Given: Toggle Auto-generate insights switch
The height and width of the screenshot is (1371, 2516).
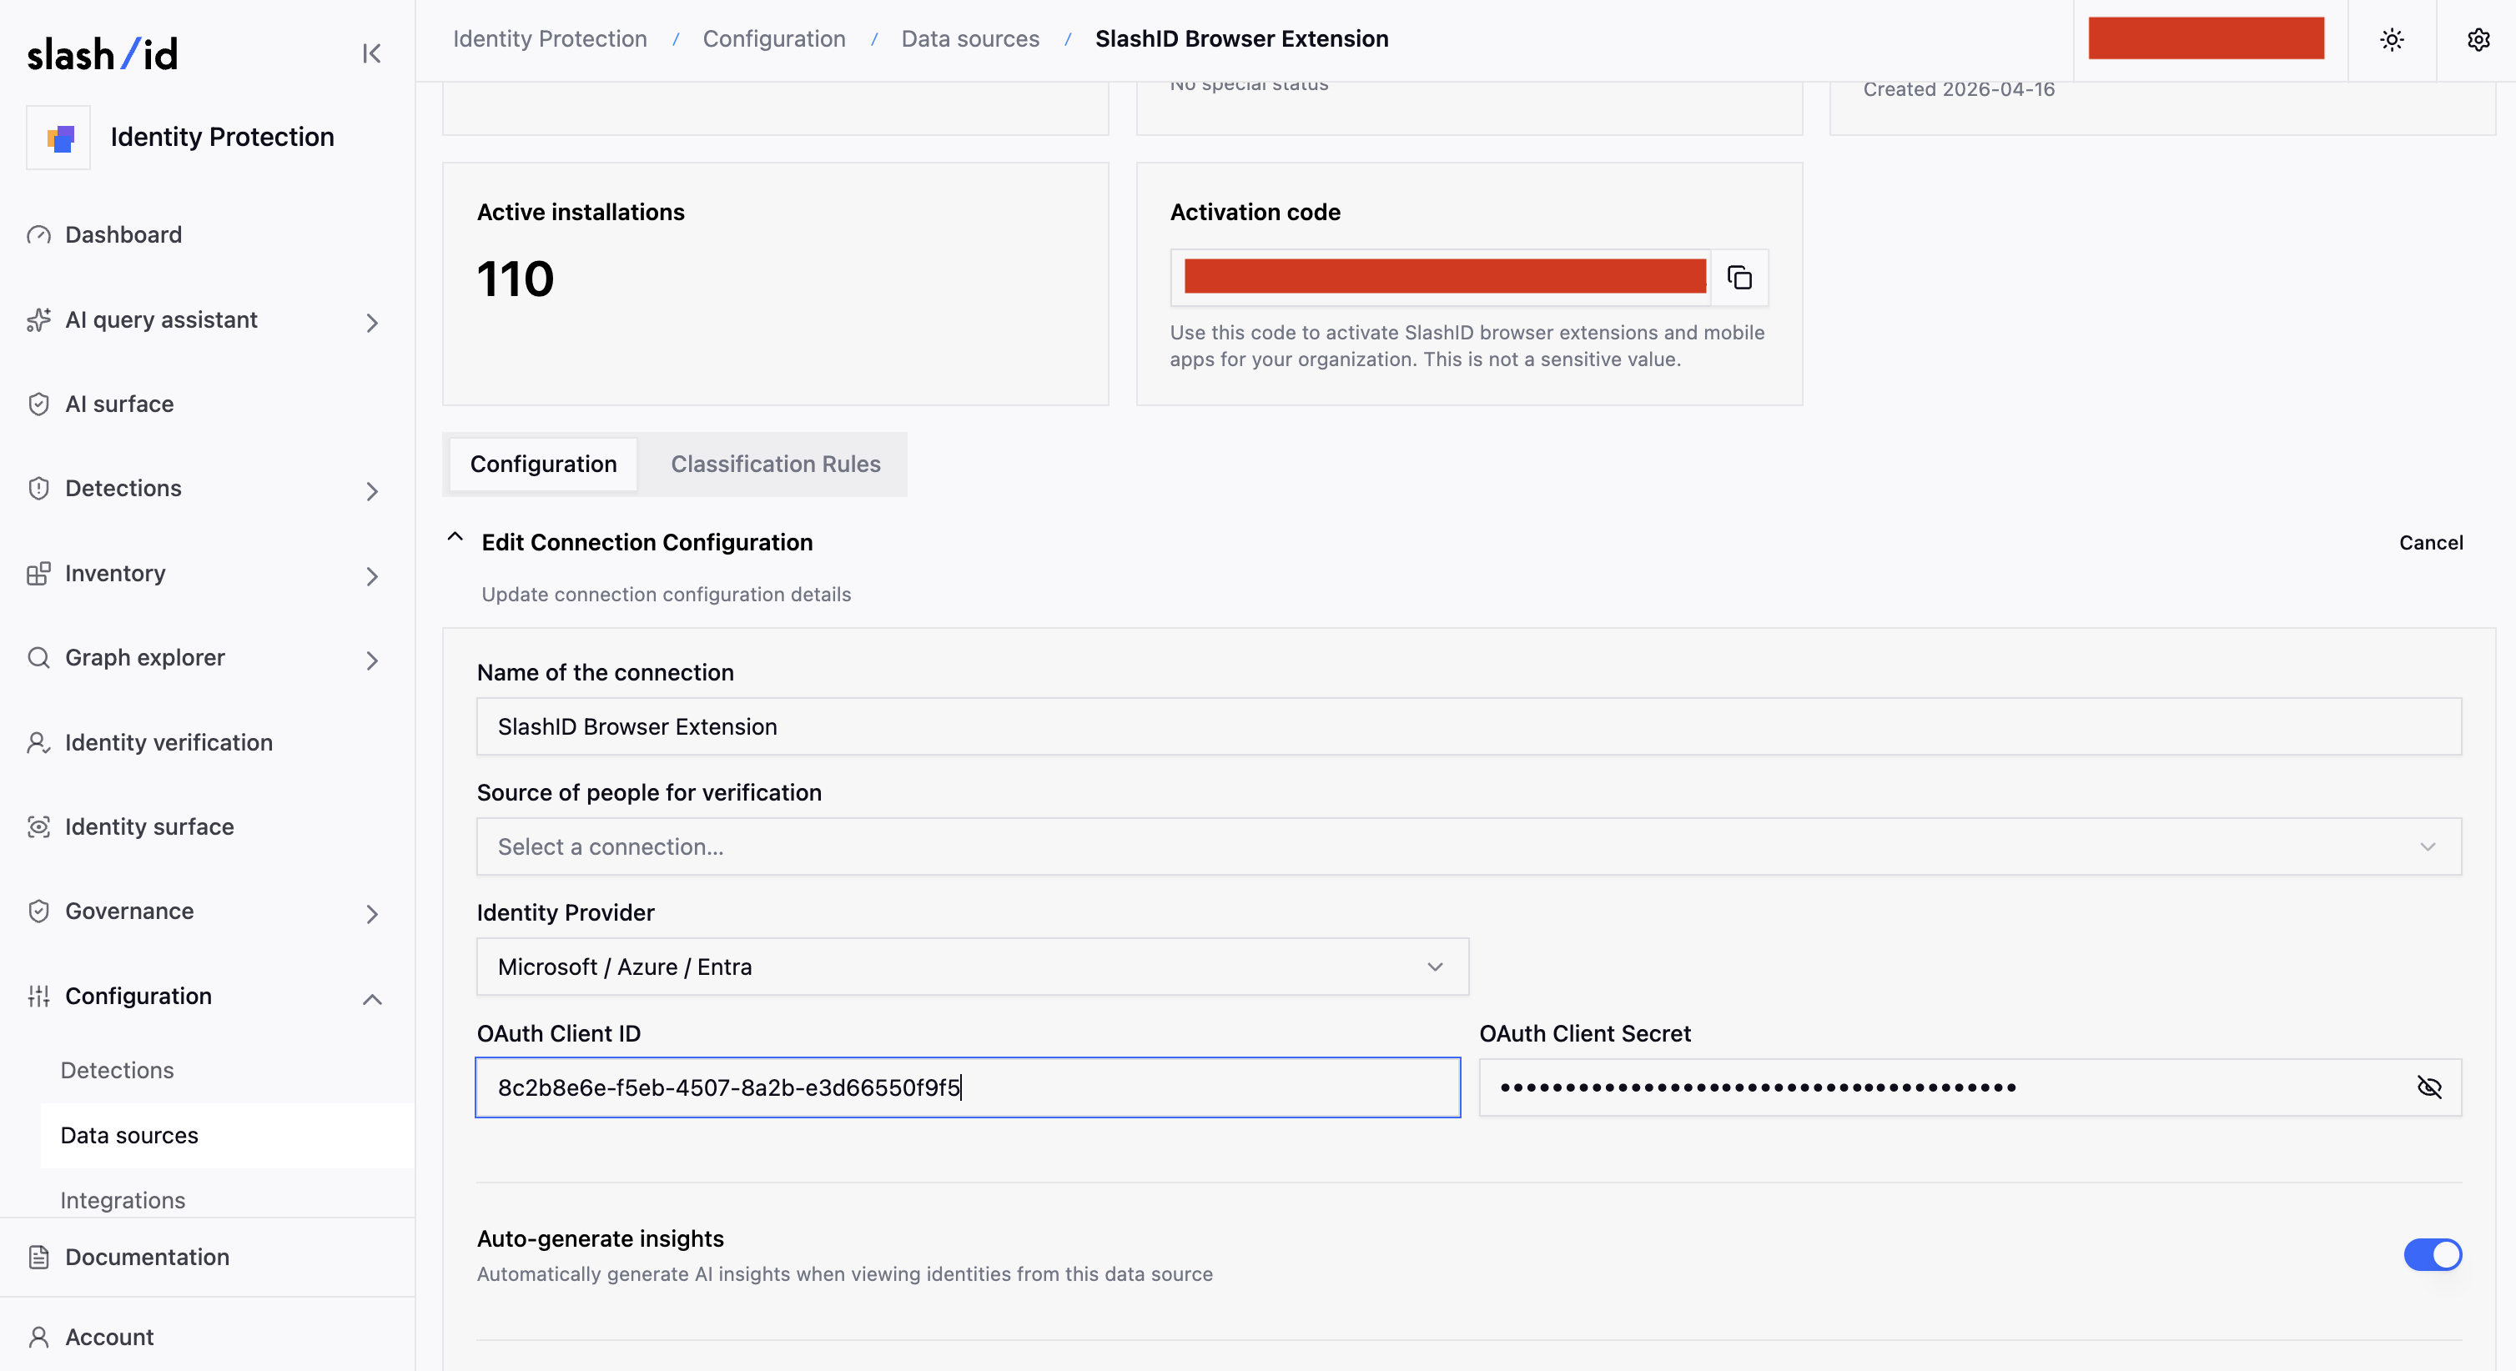Looking at the screenshot, I should coord(2432,1255).
